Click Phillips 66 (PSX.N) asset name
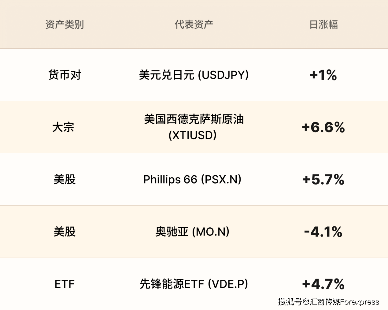The height and width of the screenshot is (310, 388). pos(192,179)
